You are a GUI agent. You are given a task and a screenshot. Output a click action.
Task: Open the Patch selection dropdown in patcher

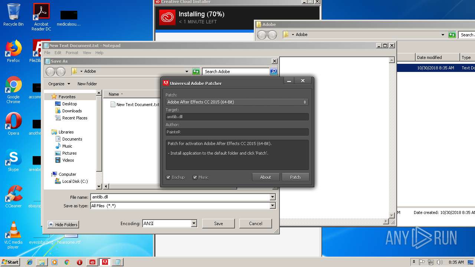click(237, 102)
